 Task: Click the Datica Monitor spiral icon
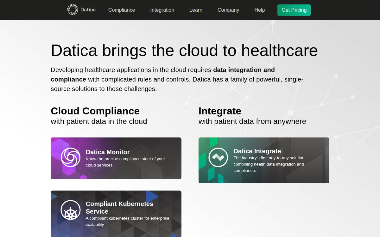pyautogui.click(x=71, y=157)
